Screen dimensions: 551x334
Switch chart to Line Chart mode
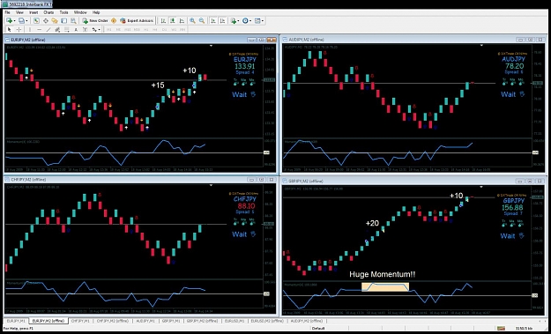click(182, 21)
